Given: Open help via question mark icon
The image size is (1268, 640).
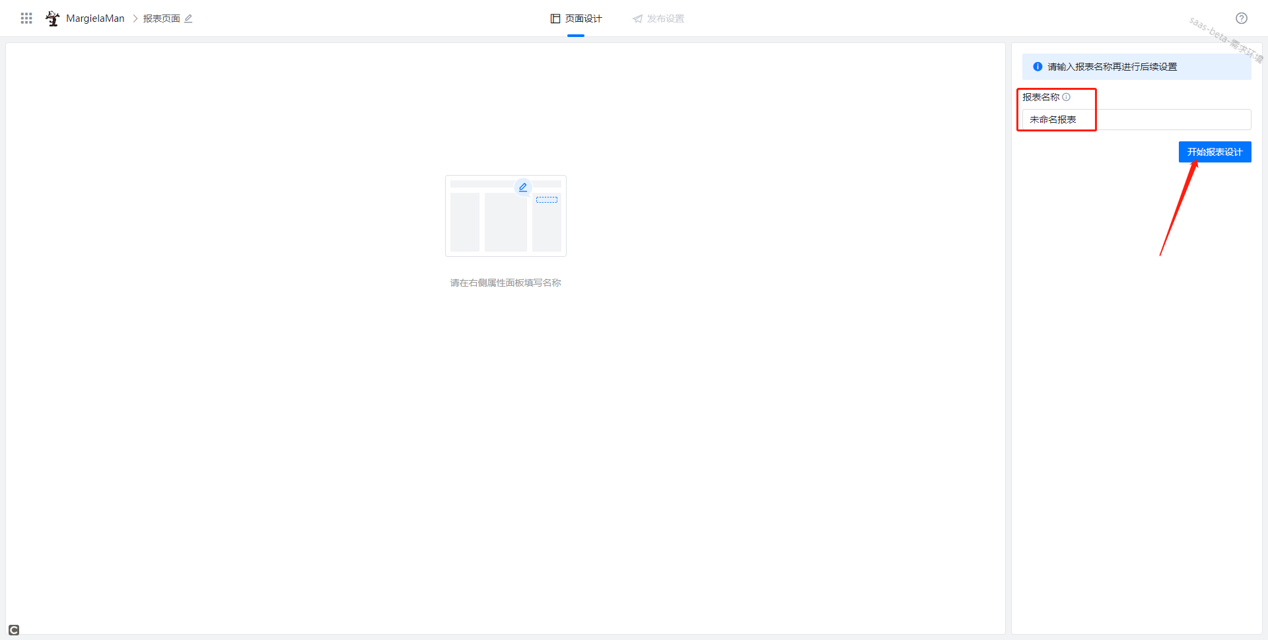Looking at the screenshot, I should [x=1242, y=18].
